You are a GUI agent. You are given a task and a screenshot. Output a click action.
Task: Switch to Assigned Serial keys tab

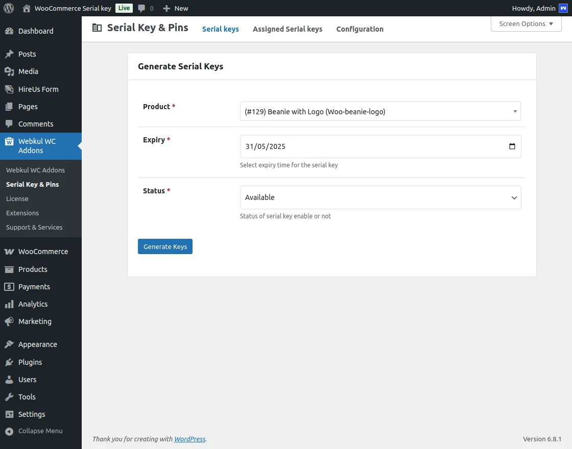(x=288, y=29)
